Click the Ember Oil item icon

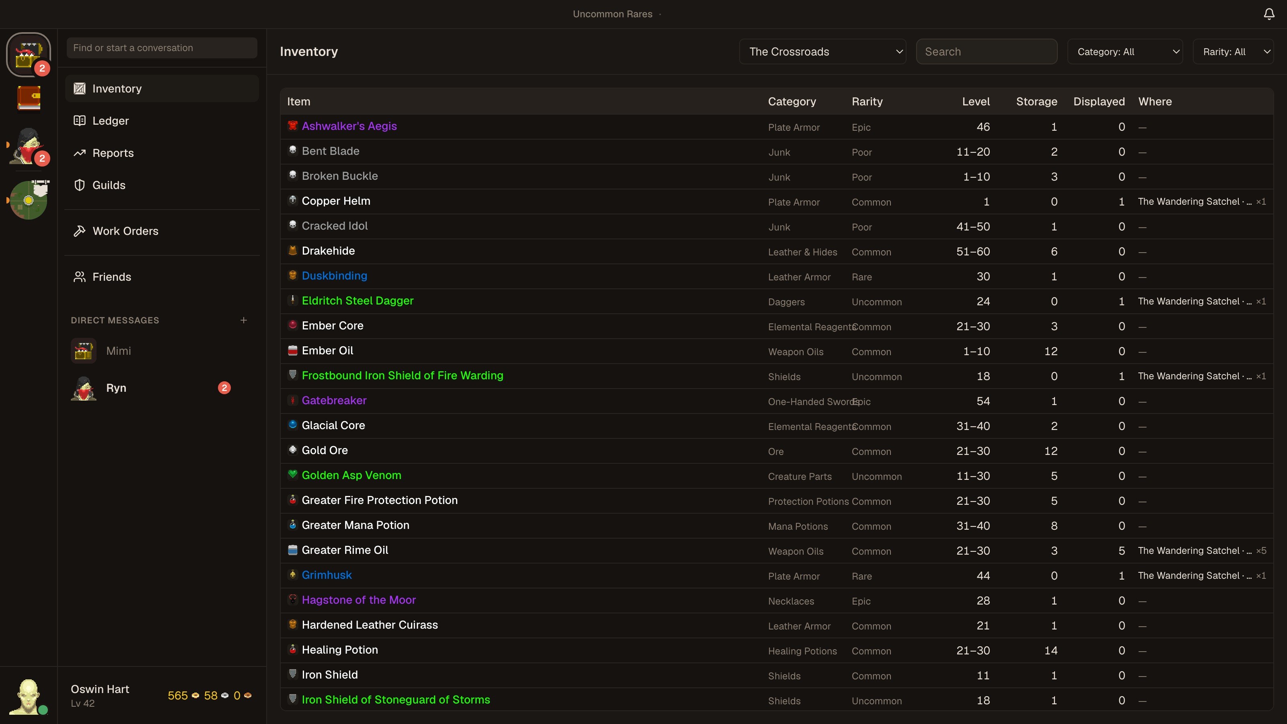click(293, 350)
